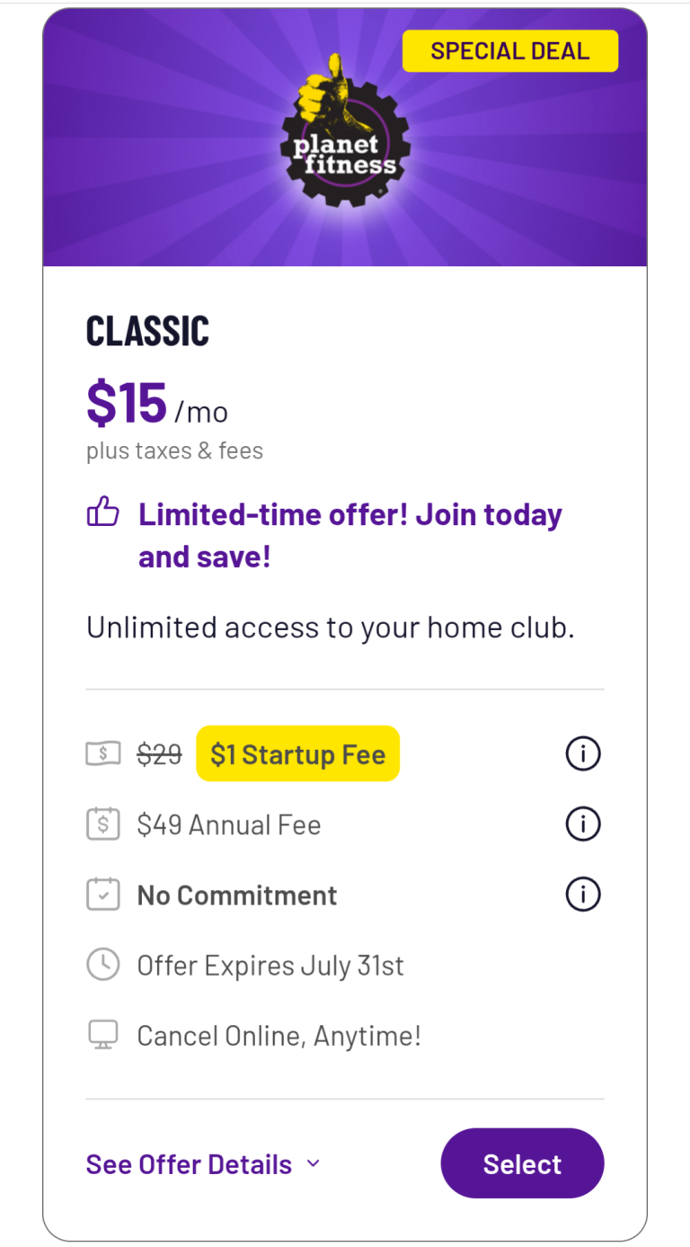Click the Offer Expires July 31st text

270,966
